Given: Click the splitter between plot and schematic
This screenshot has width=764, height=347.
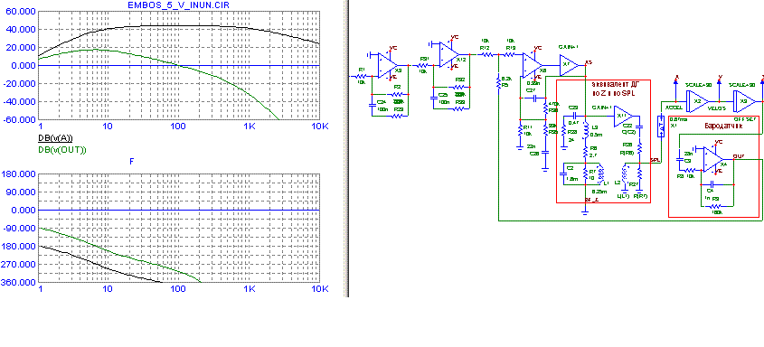Looking at the screenshot, I should [346, 148].
